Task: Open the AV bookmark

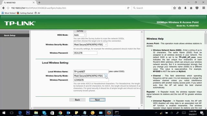Action: click(37, 13)
